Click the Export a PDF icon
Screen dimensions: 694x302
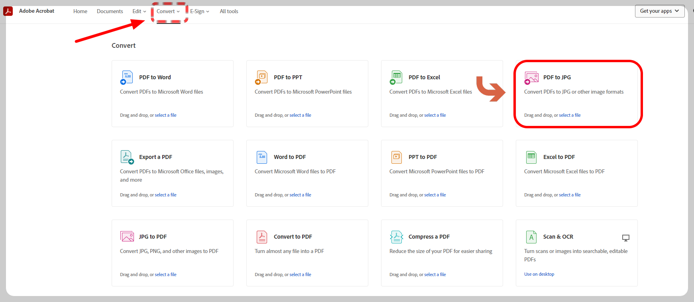click(x=127, y=157)
